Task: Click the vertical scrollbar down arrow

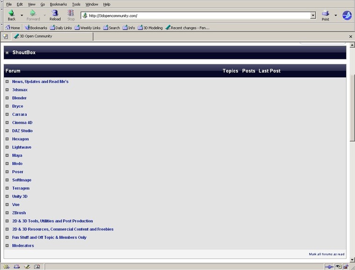Action: [352, 259]
